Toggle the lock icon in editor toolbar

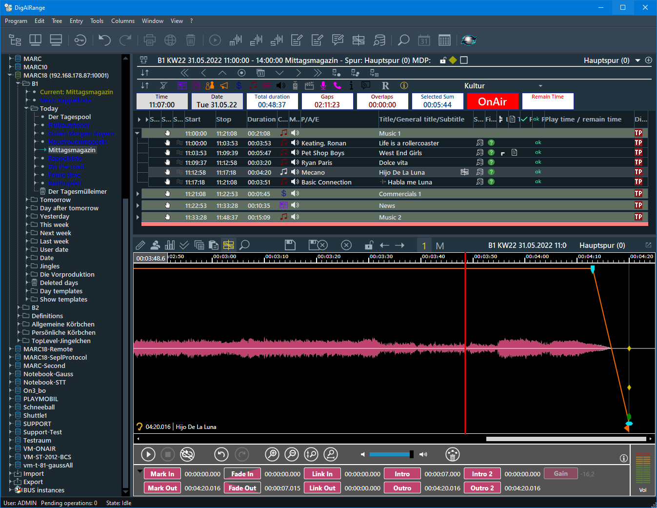pos(369,245)
